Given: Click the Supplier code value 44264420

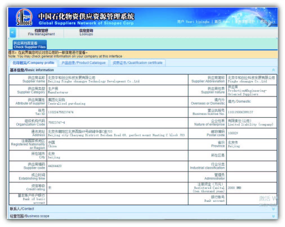Looking at the screenshot, I should (55, 166).
